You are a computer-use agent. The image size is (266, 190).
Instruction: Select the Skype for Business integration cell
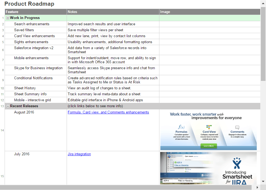tap(36, 70)
